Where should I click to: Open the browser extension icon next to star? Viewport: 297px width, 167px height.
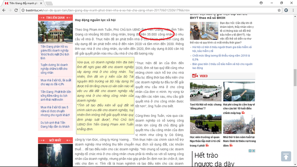pos(286,10)
